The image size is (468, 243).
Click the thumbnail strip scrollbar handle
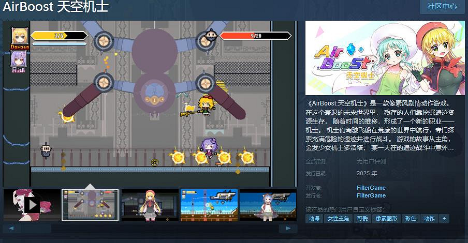pyautogui.click(x=36, y=229)
